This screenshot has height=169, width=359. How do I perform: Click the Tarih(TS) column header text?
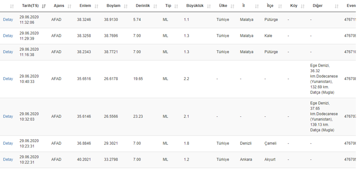30,6
